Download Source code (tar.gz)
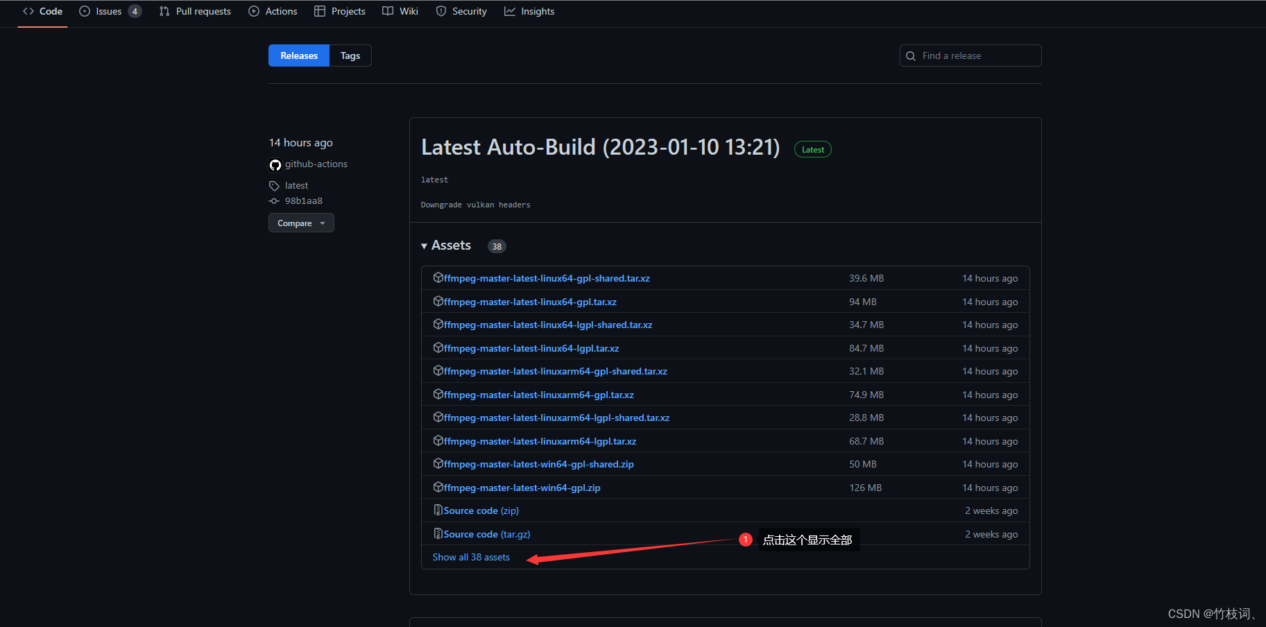The height and width of the screenshot is (627, 1266). [x=487, y=534]
